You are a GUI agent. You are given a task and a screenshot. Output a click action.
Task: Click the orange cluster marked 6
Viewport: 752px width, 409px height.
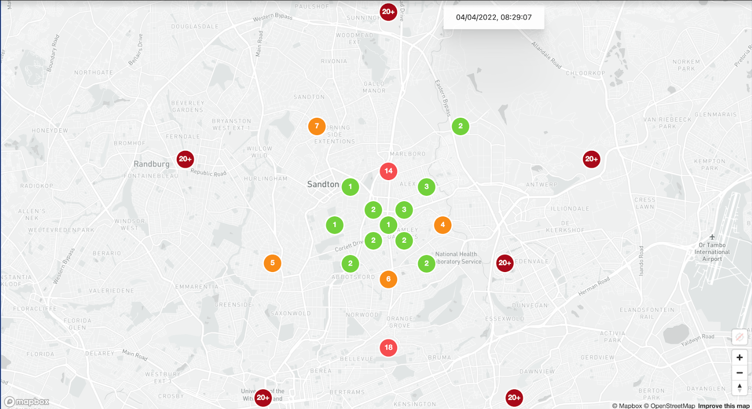coord(388,279)
